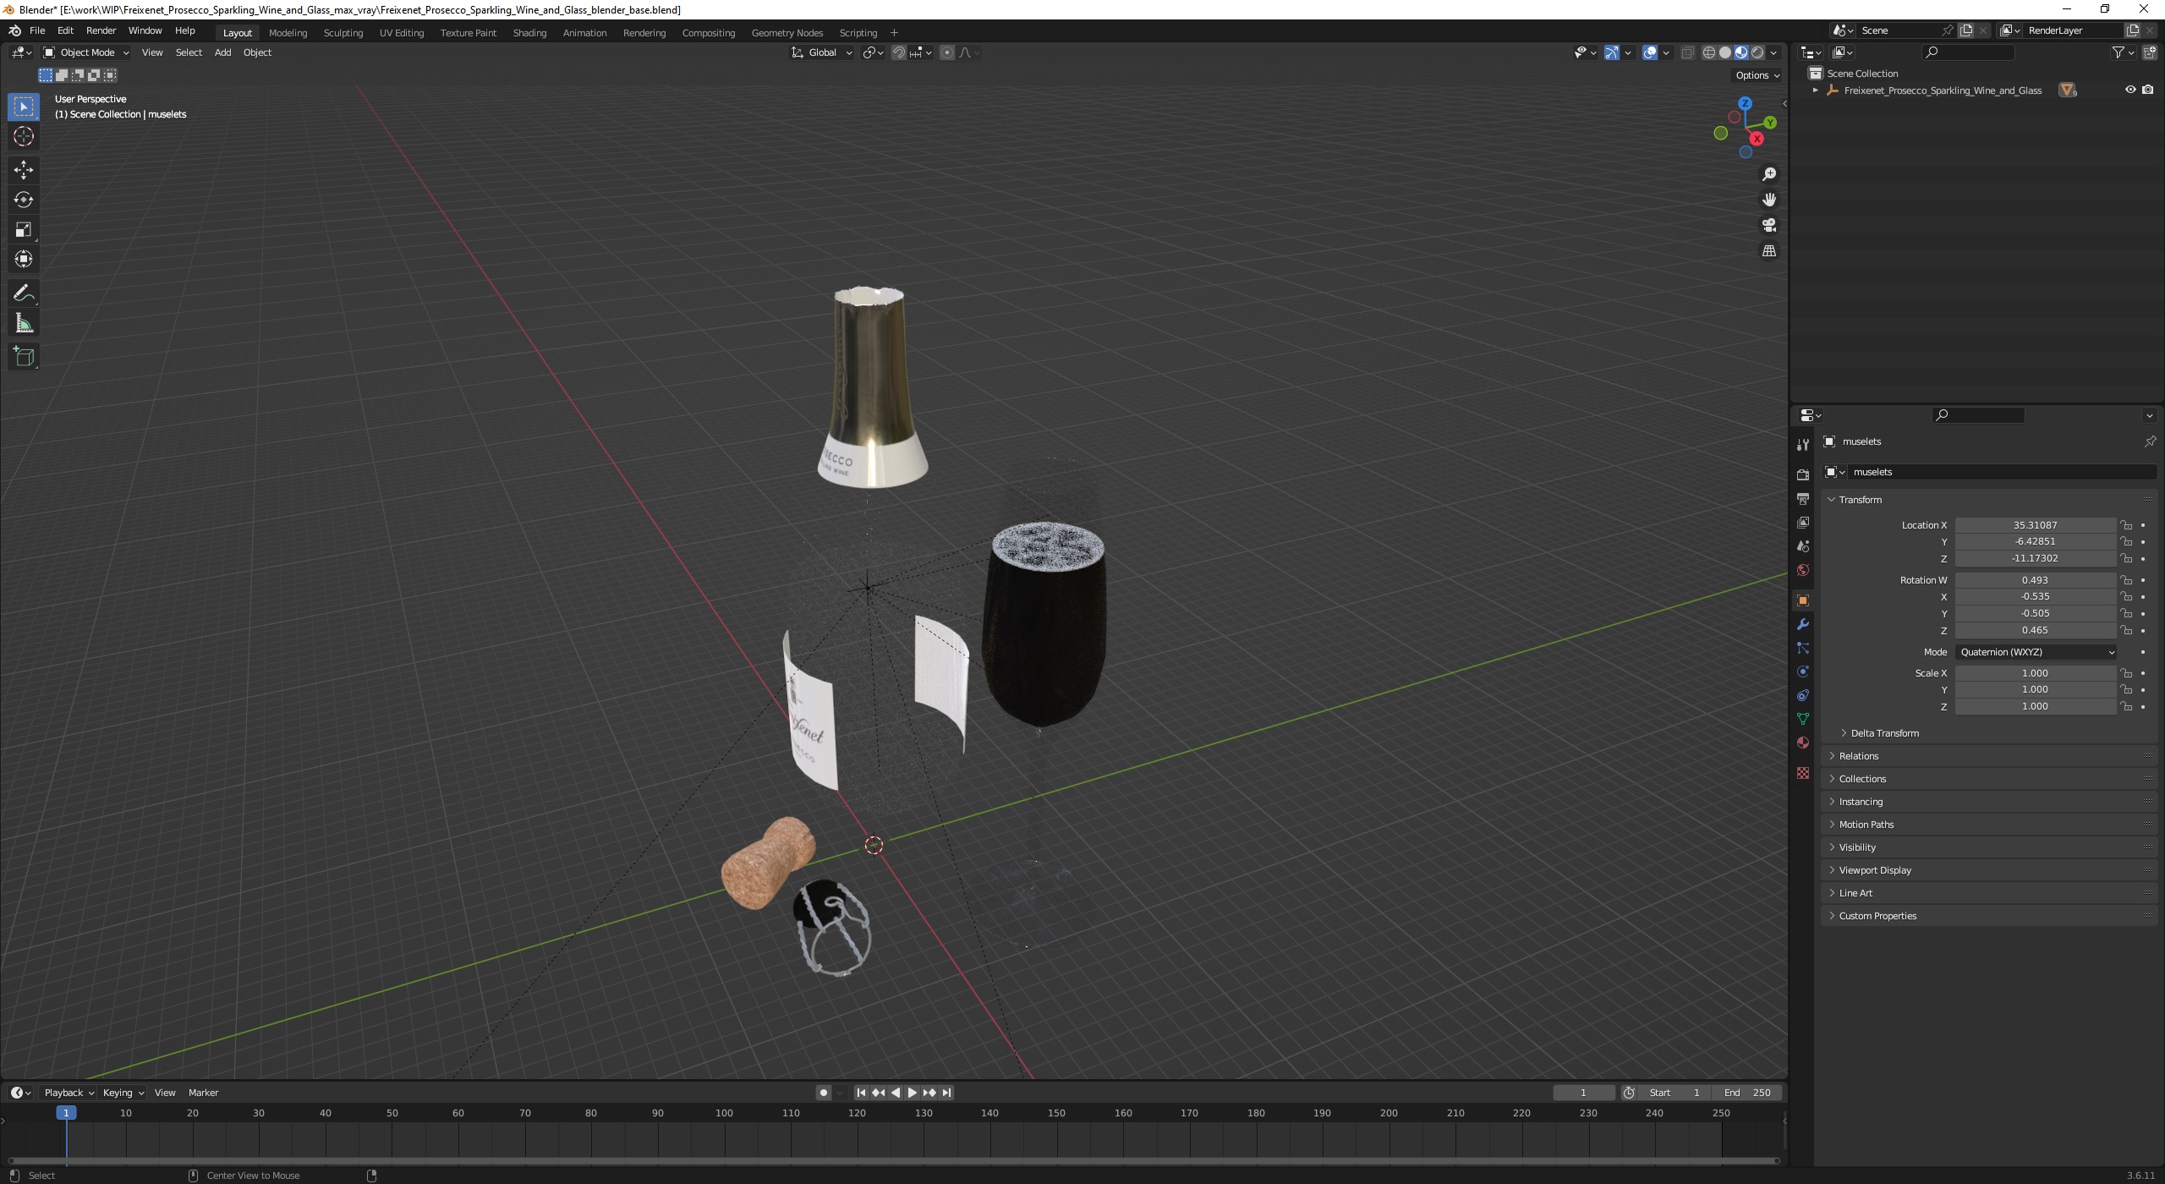Open the viewport Add menu
Image resolution: width=2165 pixels, height=1184 pixels.
[x=222, y=52]
